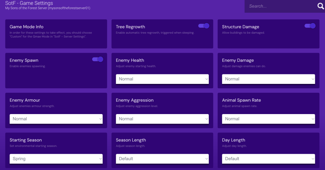Click the Game Mode Info heading
Image resolution: width=325 pixels, height=170 pixels.
coord(27,27)
